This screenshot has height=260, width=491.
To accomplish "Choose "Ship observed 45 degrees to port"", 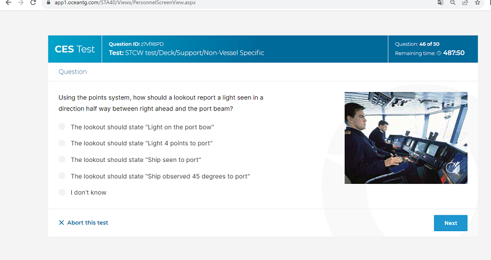I will tap(62, 176).
